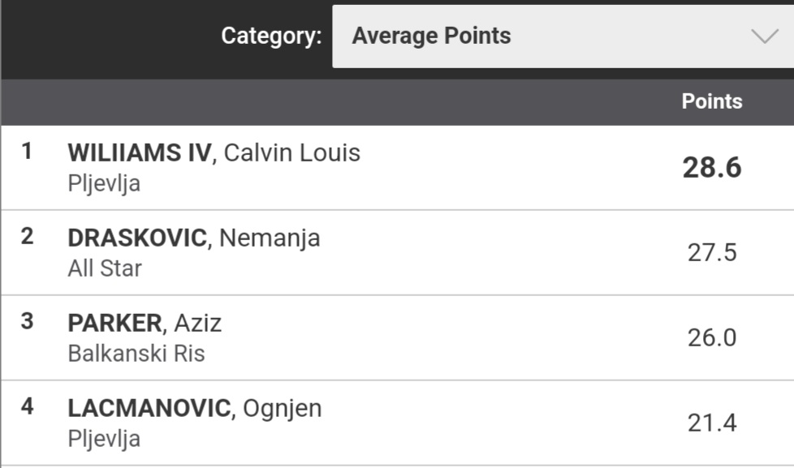Select rank 1 row number
Screen dimensions: 794x468
pos(27,151)
